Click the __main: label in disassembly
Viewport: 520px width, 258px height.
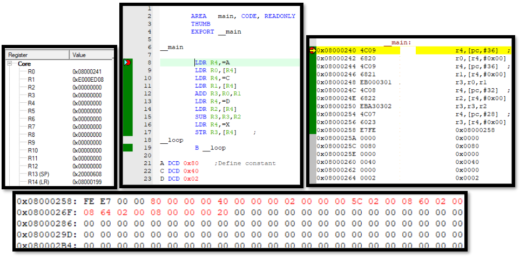[x=399, y=43]
